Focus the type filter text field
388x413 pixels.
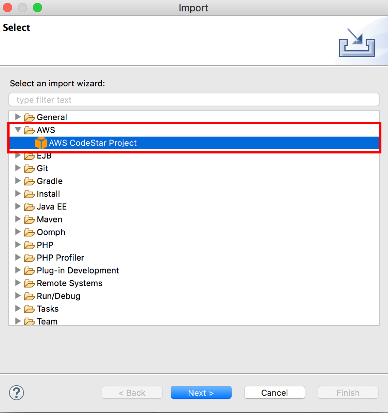[194, 99]
